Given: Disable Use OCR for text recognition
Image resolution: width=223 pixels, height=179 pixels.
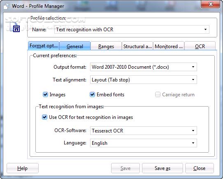Looking at the screenshot, I should click(x=44, y=117).
